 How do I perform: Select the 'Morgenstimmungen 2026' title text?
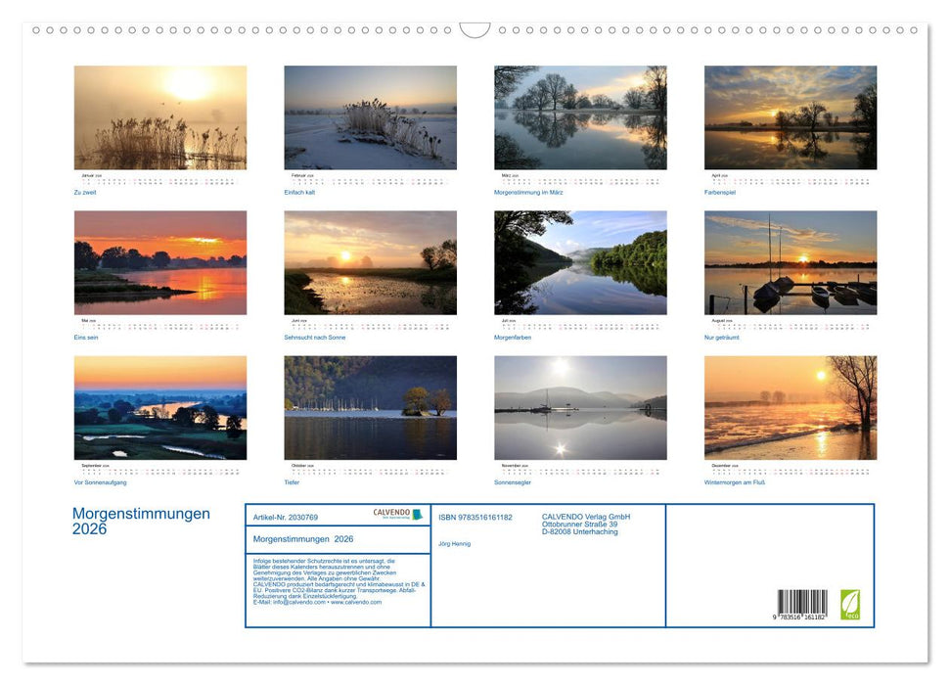(140, 519)
